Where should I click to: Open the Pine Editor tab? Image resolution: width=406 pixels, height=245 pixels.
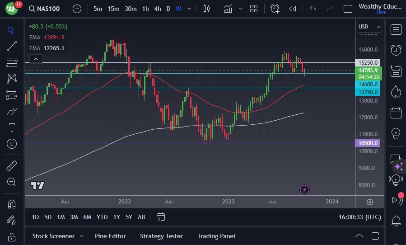[x=110, y=236]
